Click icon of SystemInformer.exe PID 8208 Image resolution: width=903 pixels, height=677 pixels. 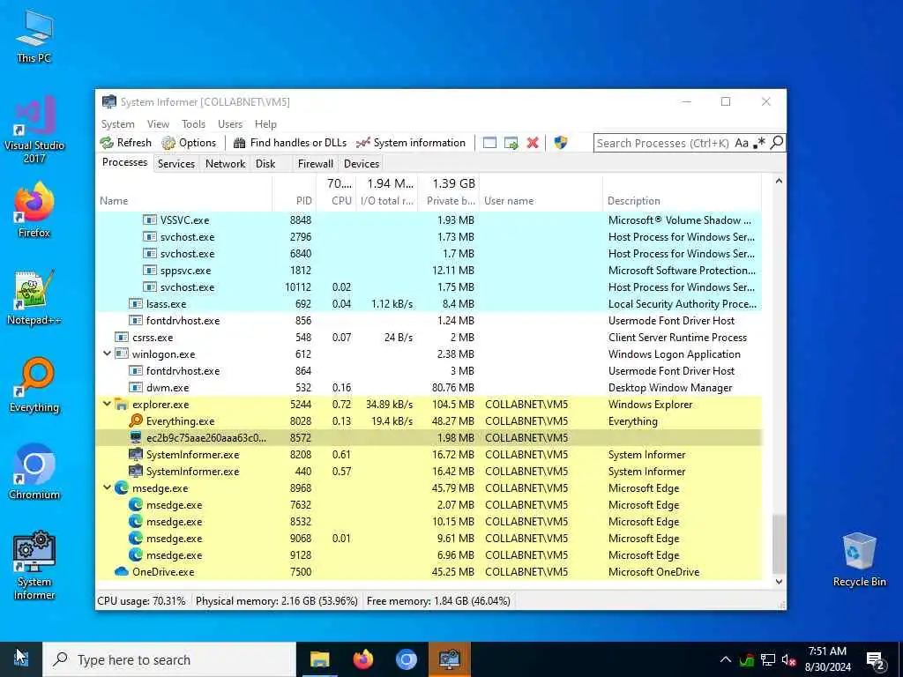pyautogui.click(x=135, y=454)
